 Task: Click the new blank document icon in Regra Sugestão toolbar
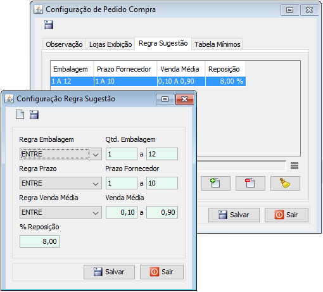[20, 115]
